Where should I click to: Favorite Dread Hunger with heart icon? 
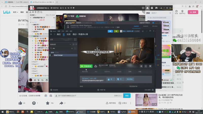150,66
